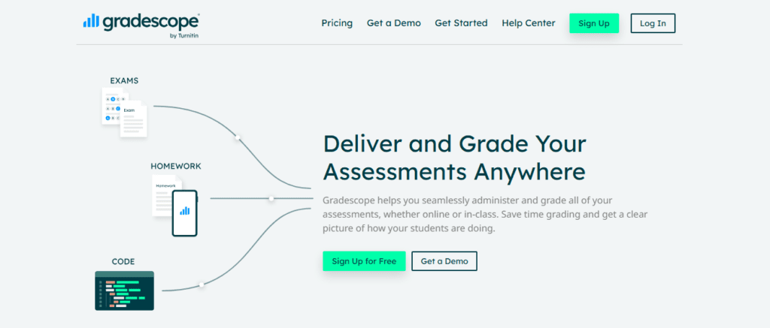Go to Get Started in navigation

[x=461, y=23]
